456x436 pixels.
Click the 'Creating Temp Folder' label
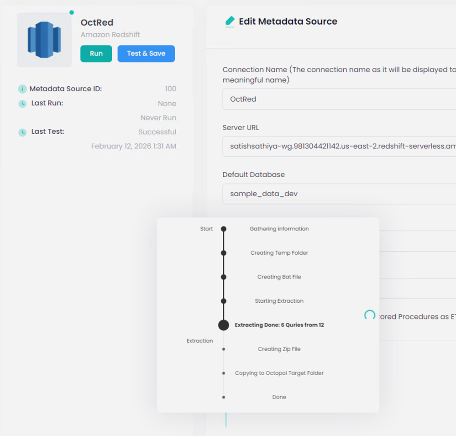279,253
